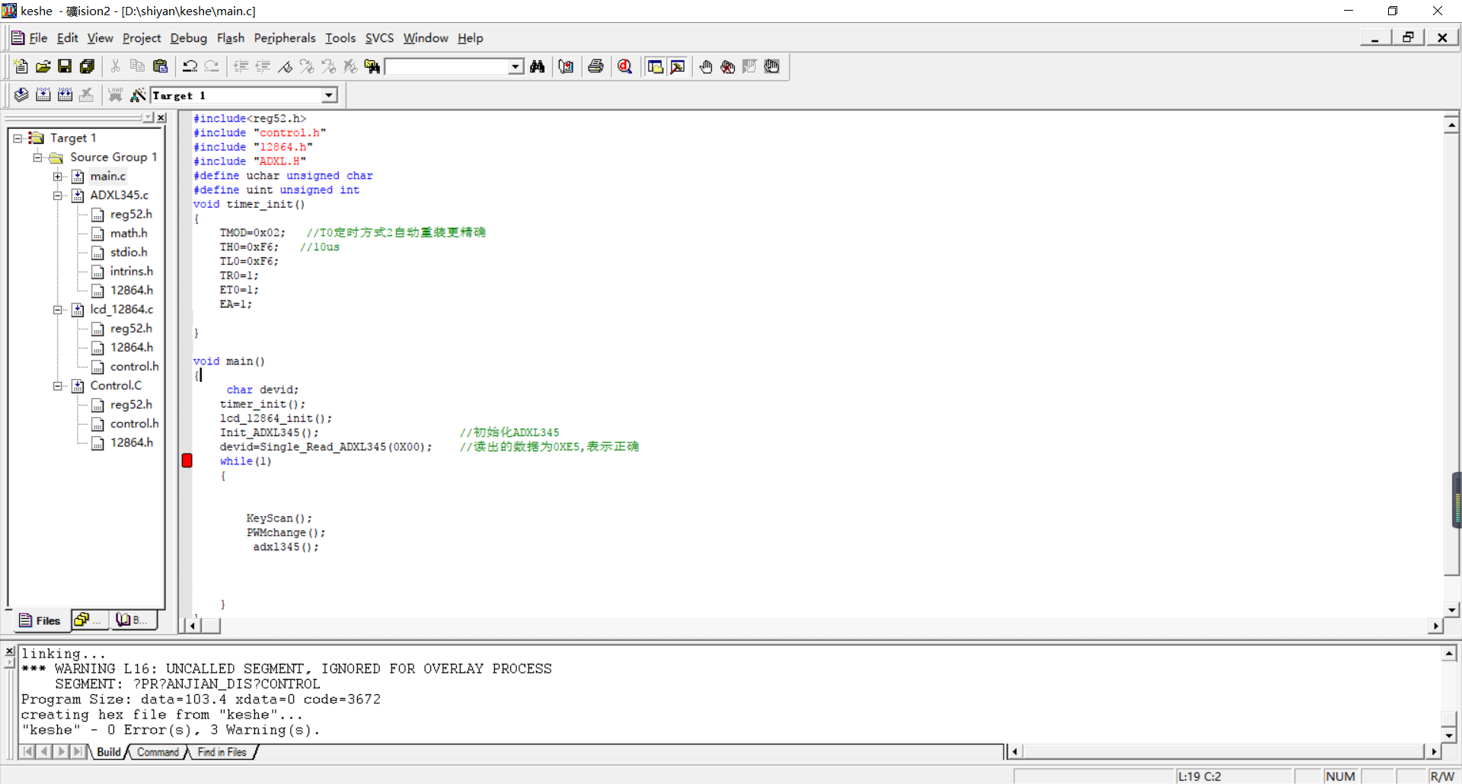Click inside the find text input field
The image size is (1462, 784).
(447, 67)
